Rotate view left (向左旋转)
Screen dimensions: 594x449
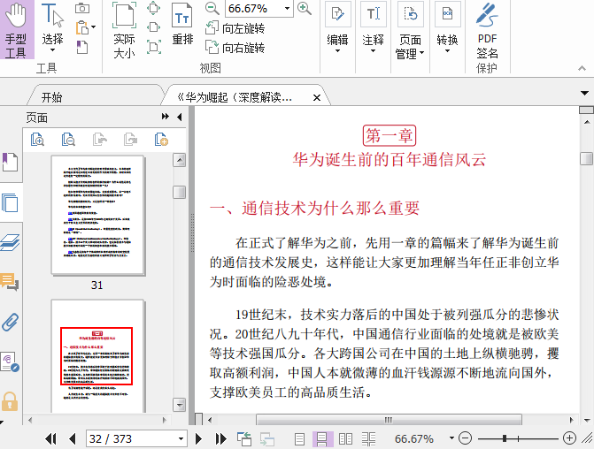(x=235, y=28)
